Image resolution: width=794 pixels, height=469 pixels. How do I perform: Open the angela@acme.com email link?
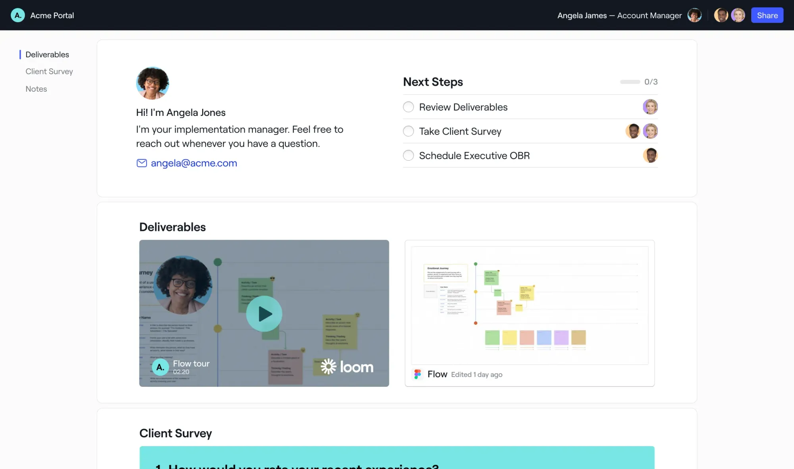(194, 163)
